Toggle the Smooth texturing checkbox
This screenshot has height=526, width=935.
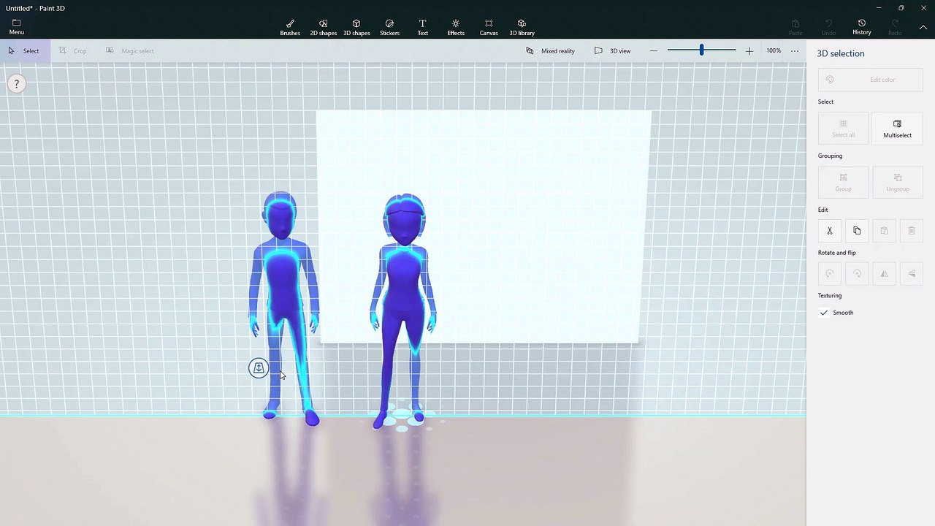824,313
